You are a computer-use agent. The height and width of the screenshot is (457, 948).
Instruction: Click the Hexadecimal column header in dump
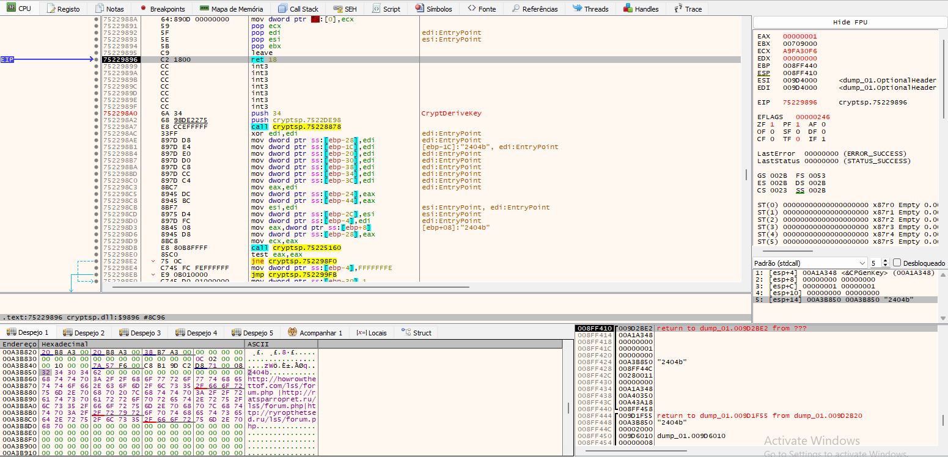(141, 345)
